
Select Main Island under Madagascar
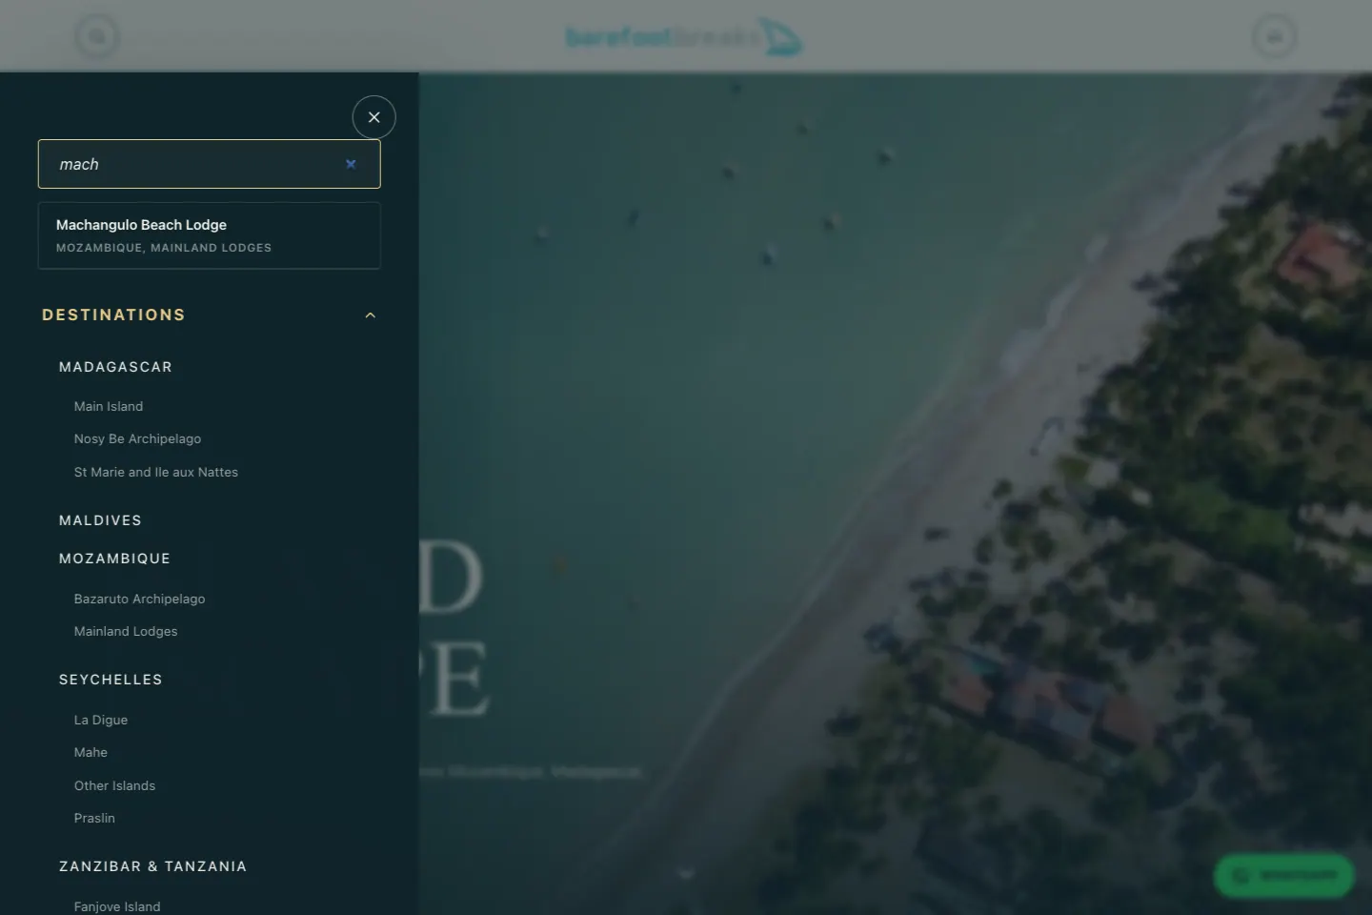pos(109,406)
